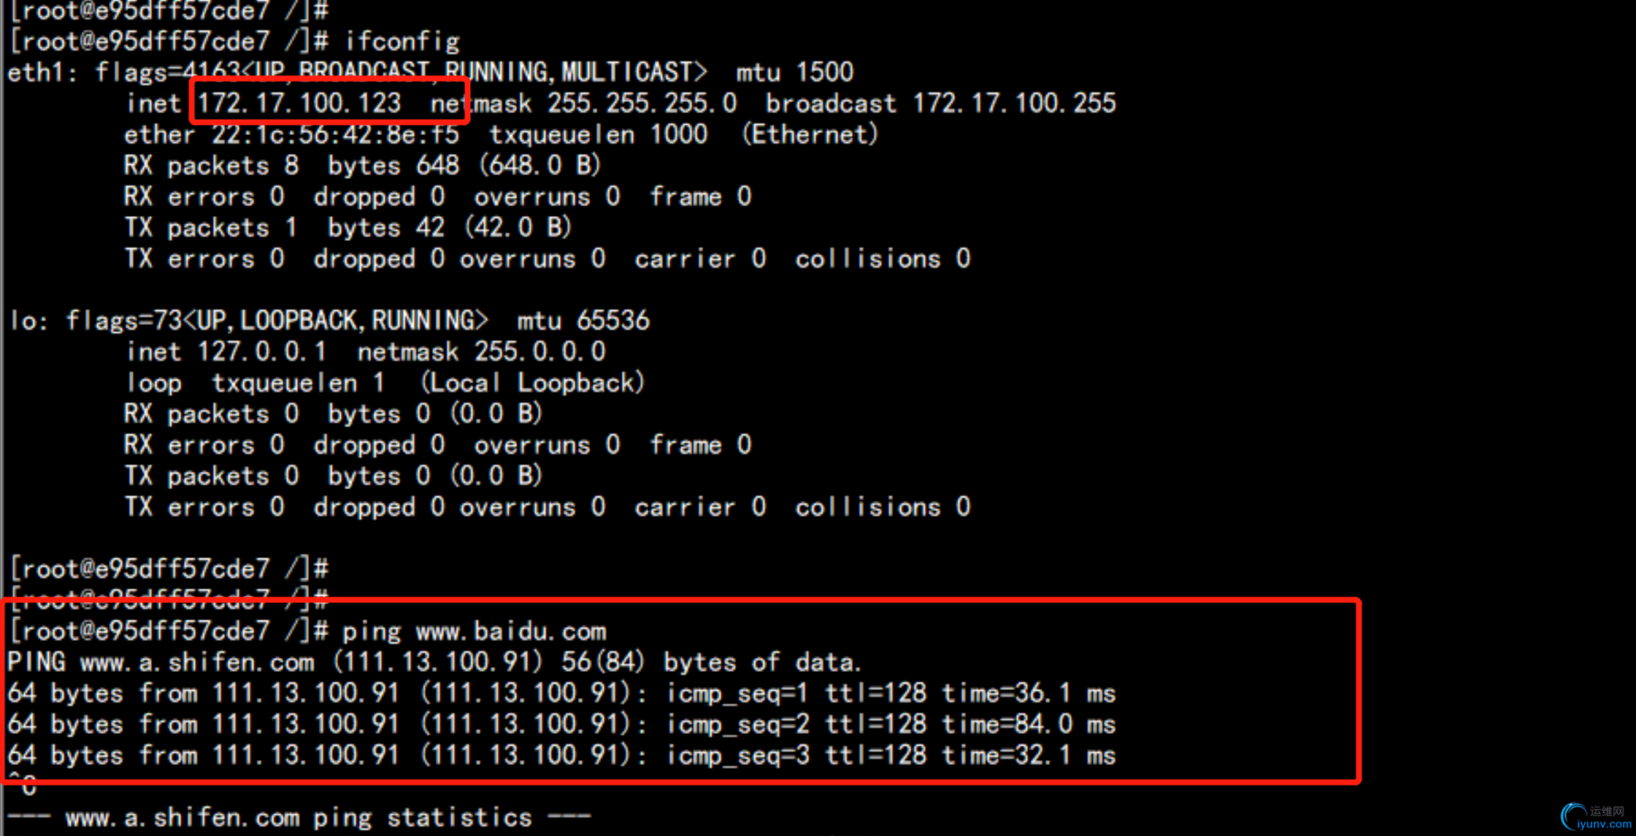
Task: Click 'TX packets 1' on eth1
Action: tap(211, 228)
